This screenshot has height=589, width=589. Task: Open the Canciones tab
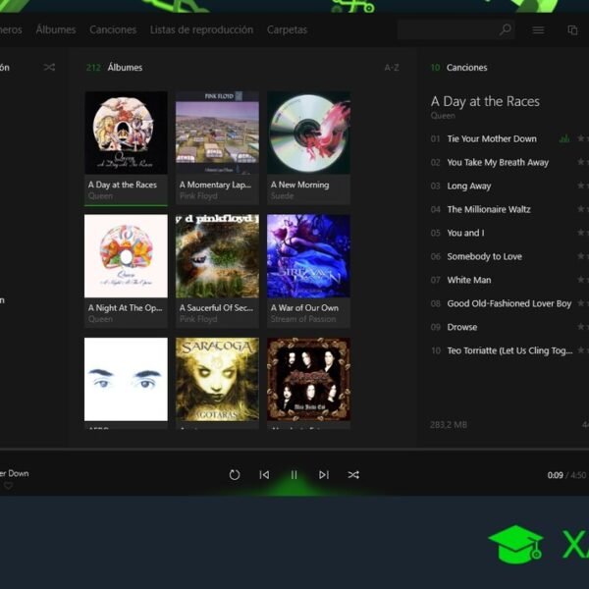(113, 29)
